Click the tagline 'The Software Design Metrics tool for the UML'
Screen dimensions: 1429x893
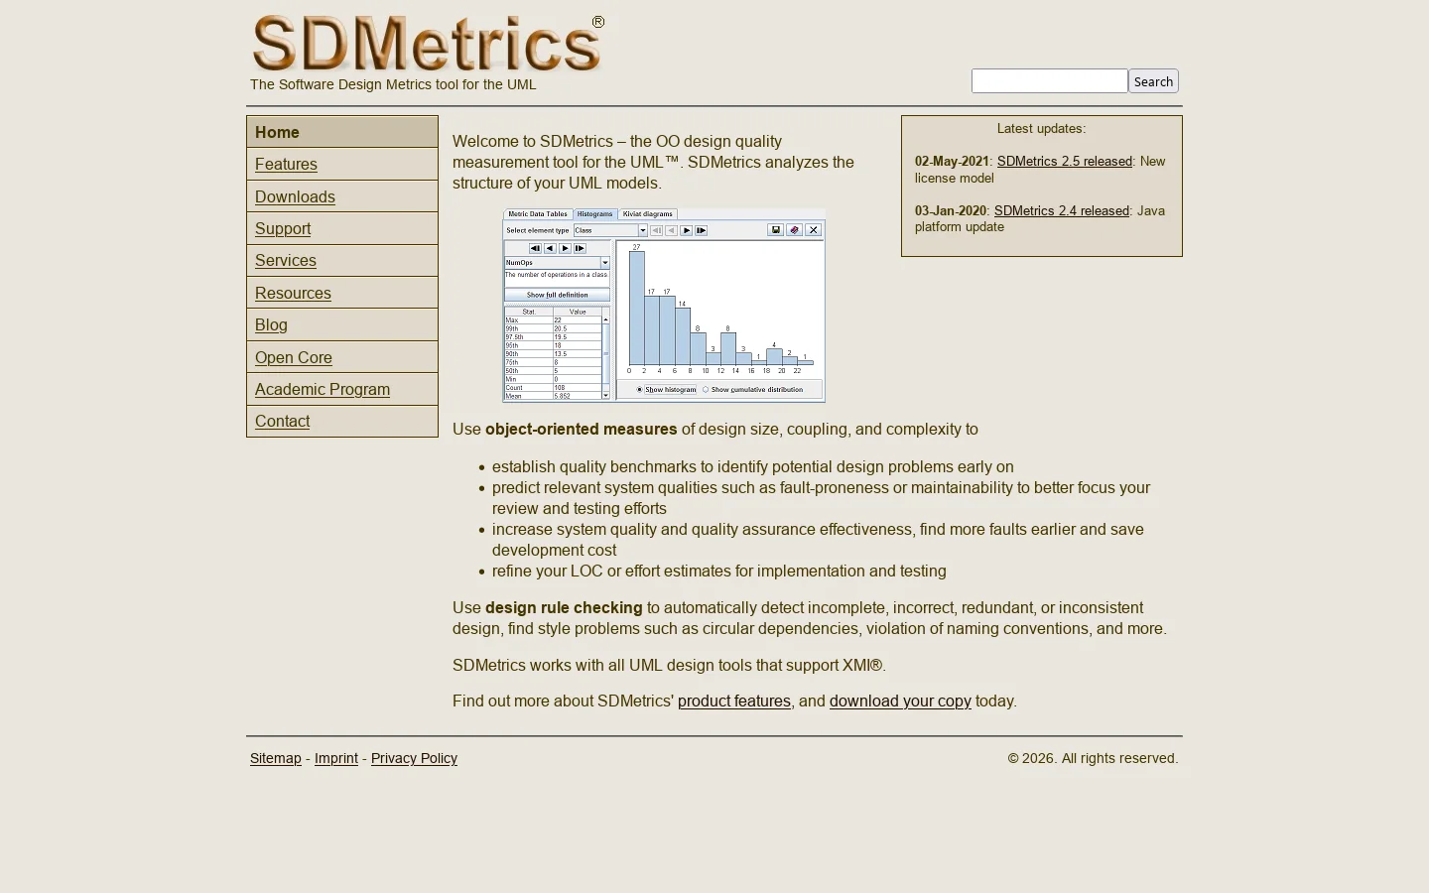pos(393,84)
